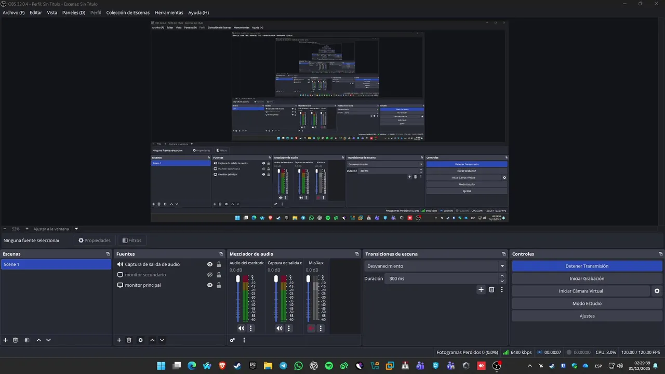The image size is (665, 374).
Task: Click the Audio del escritorio volume slider
Action: point(238,299)
